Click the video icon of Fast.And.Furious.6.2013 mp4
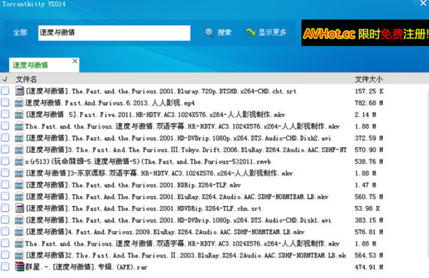 click(19, 103)
